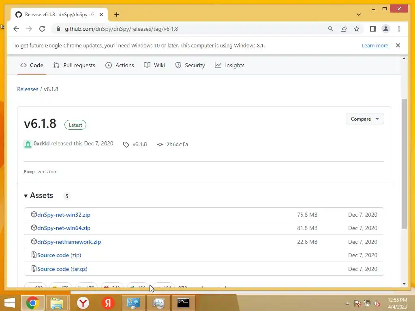Screen dimensions: 415x311
Task: Click the forward navigation arrow
Action: click(x=29, y=29)
